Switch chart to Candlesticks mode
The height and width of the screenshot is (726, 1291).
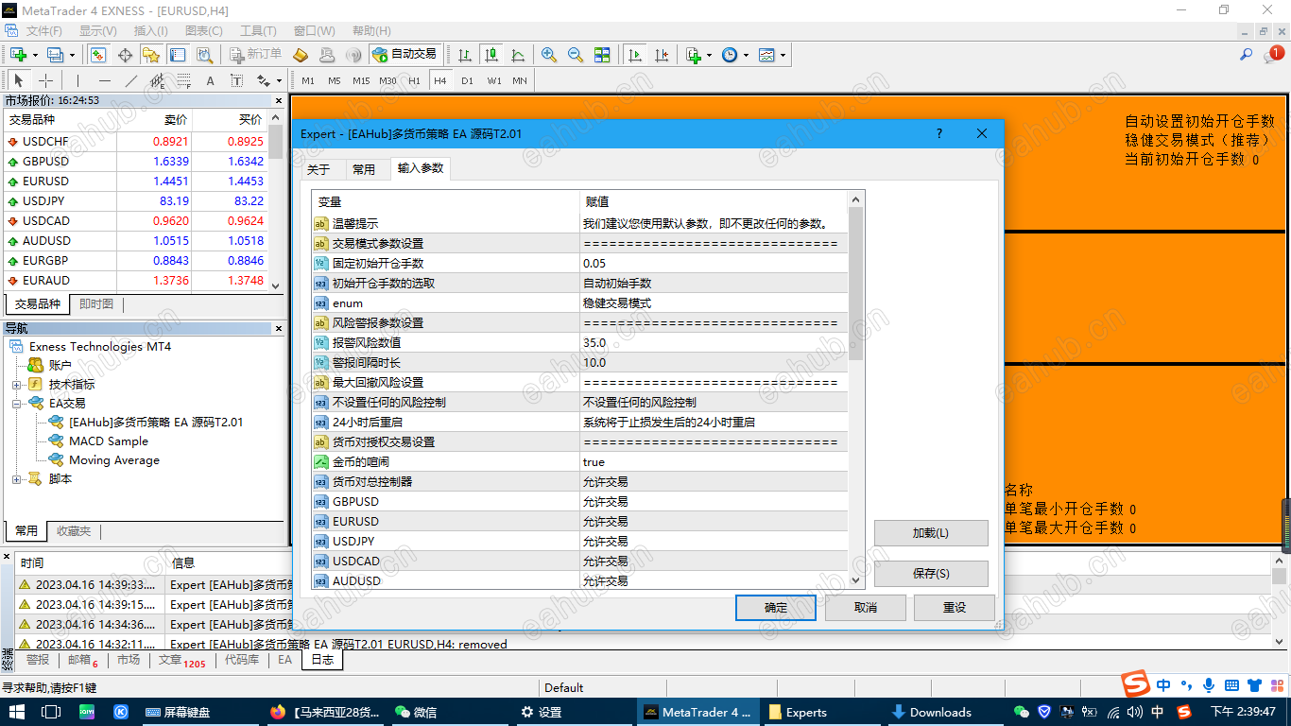(491, 55)
